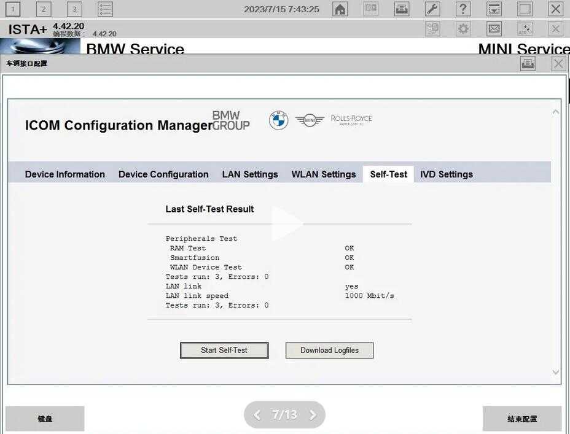Open the WLAN Settings tab
This screenshot has height=434, width=570.
[x=324, y=174]
